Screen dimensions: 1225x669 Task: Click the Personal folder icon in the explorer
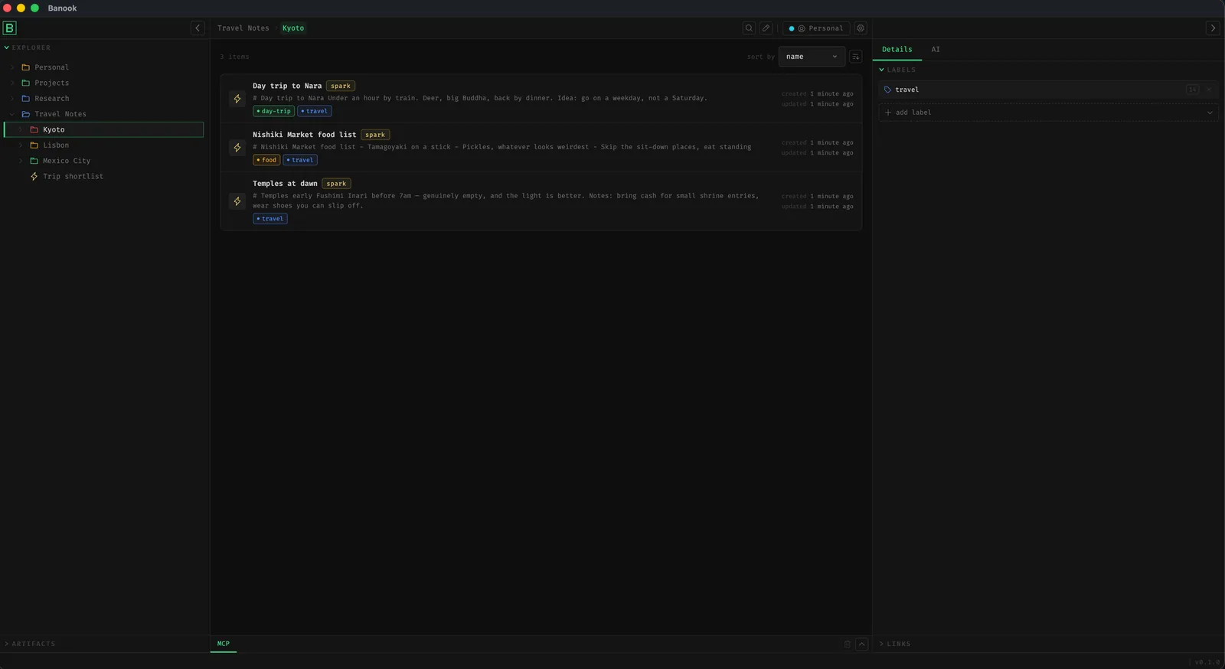[x=26, y=67]
